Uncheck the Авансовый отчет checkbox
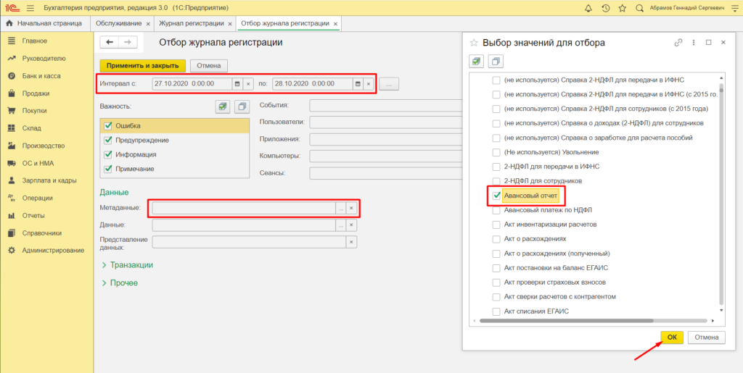This screenshot has width=743, height=373. (x=497, y=196)
